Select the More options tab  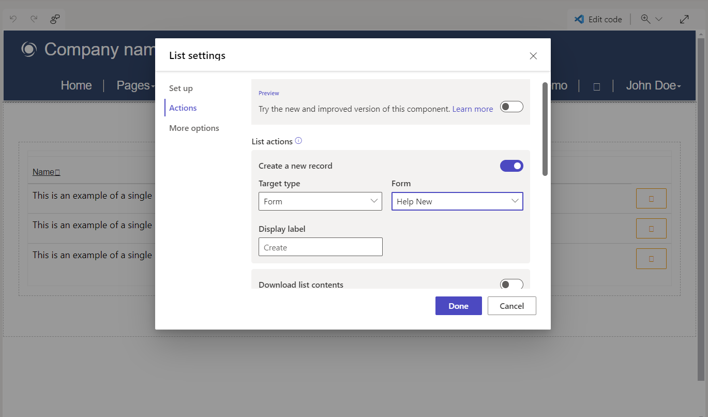pos(194,128)
